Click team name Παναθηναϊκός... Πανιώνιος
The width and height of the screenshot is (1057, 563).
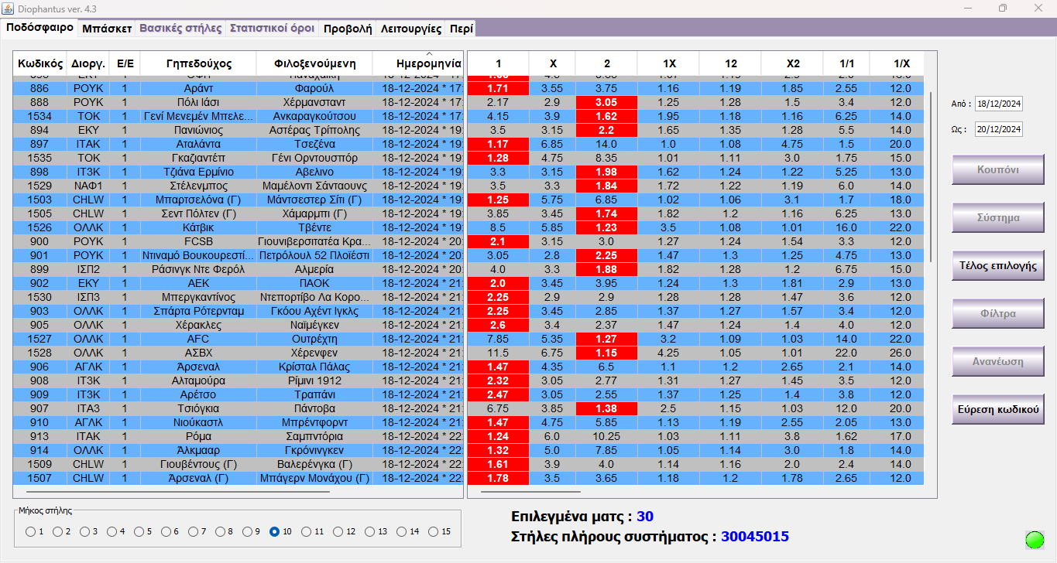[x=198, y=130]
